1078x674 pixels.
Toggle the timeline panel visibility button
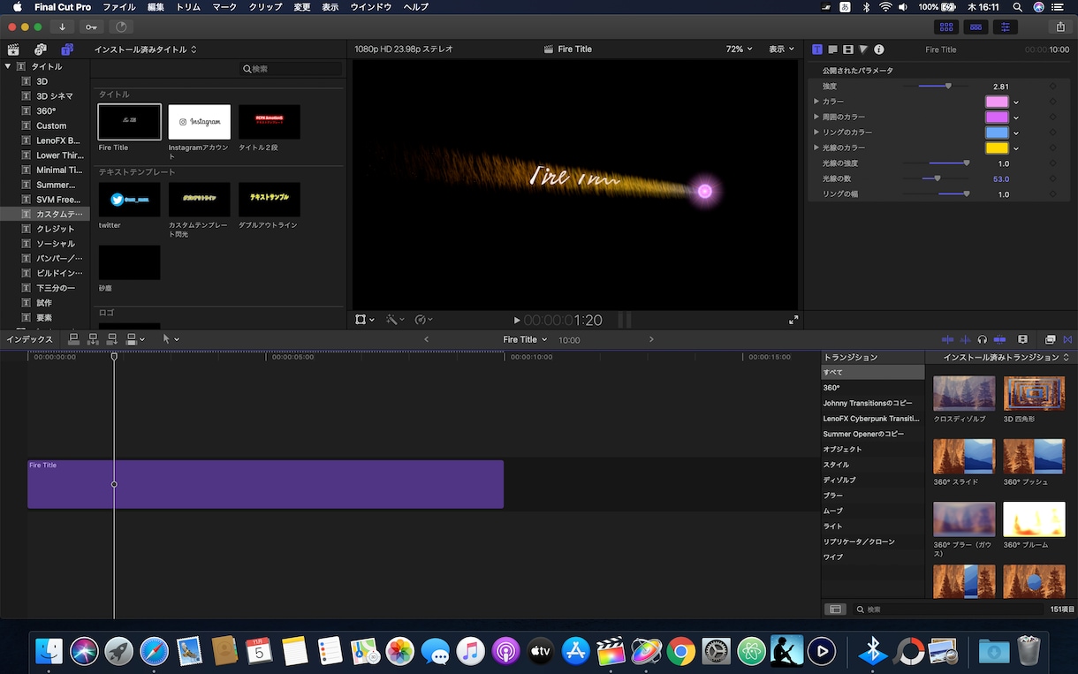coord(976,27)
